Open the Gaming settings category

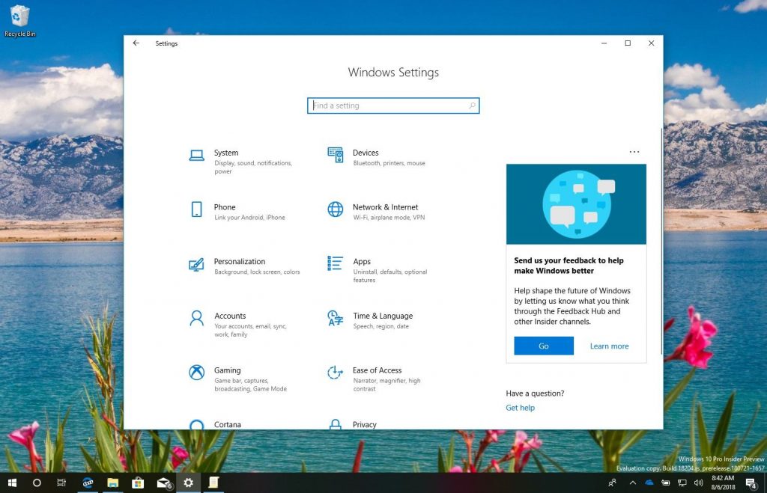pos(227,371)
